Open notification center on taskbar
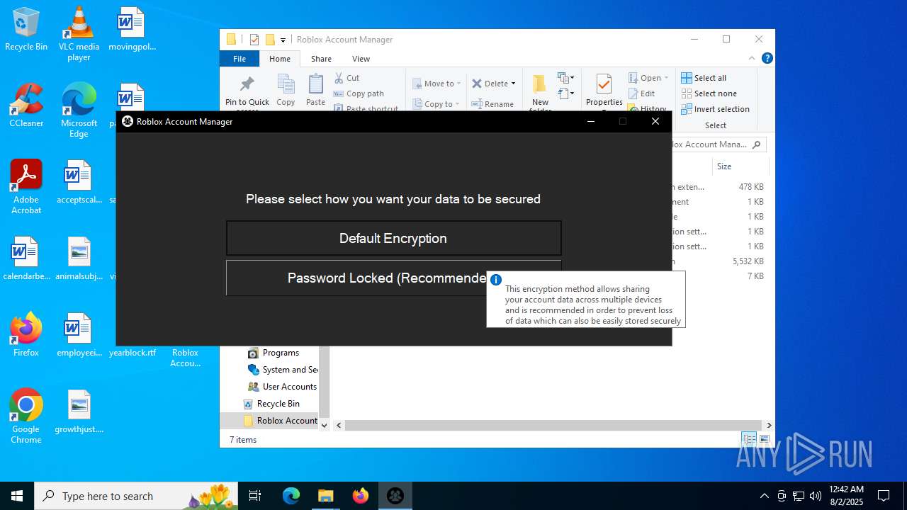The image size is (907, 510). coord(884,496)
